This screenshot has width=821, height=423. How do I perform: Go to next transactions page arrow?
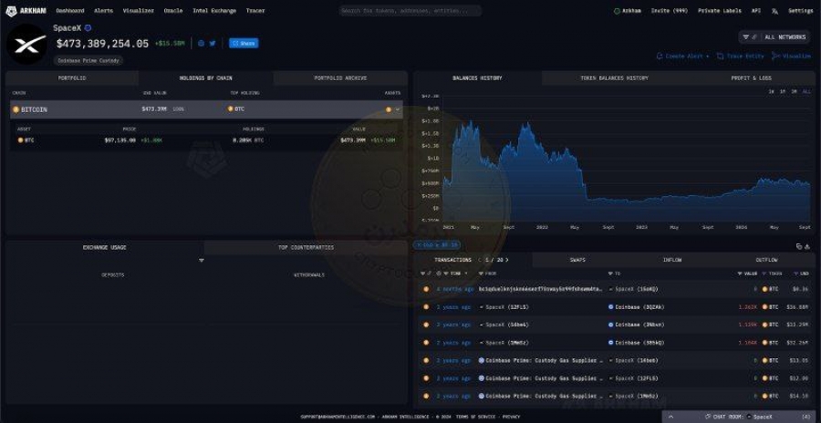(x=506, y=260)
